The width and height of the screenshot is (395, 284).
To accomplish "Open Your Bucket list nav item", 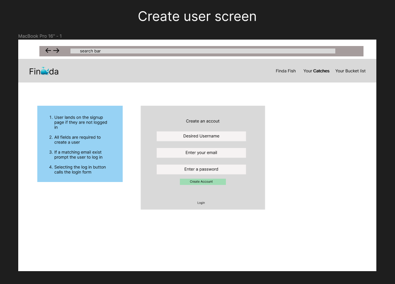I will (350, 71).
